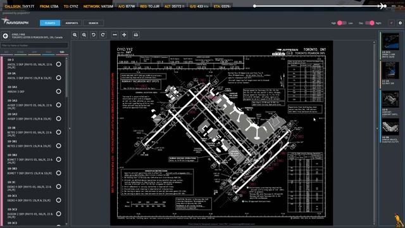The width and height of the screenshot is (405, 228).
Task: Select the third chart category tab
Action: [x=34, y=53]
